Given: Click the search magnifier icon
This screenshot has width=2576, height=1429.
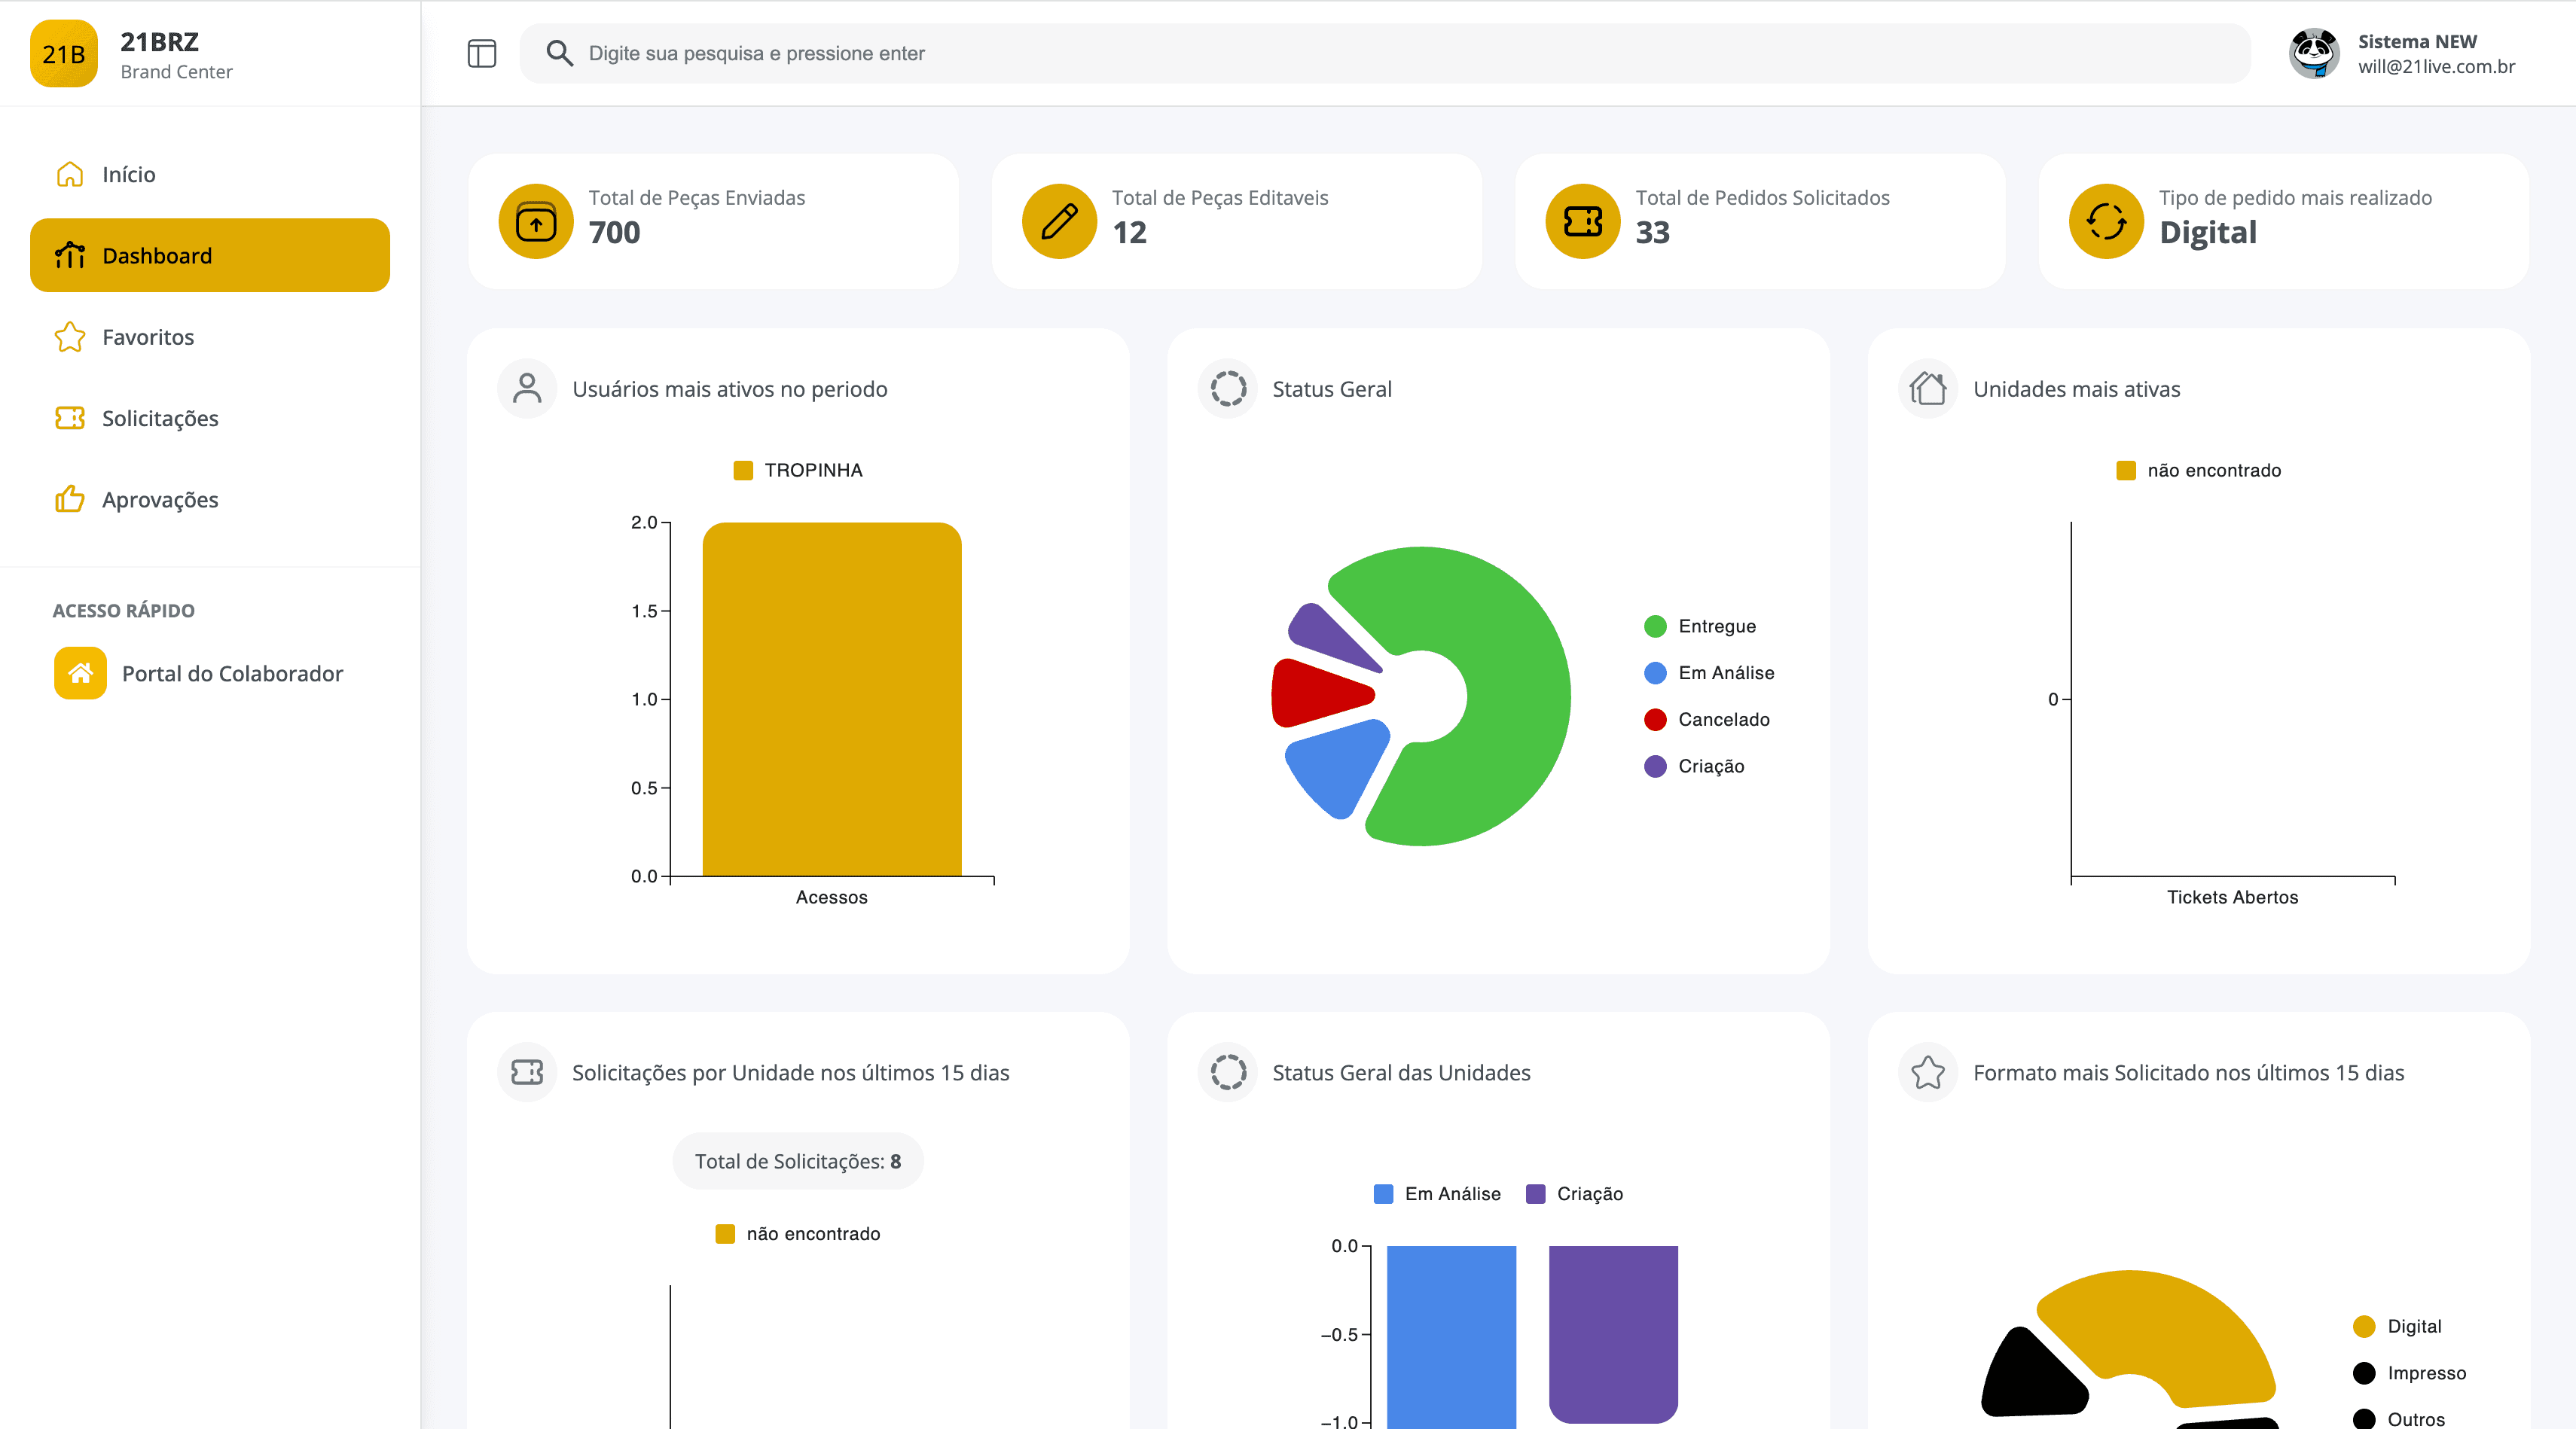Looking at the screenshot, I should coord(559,53).
